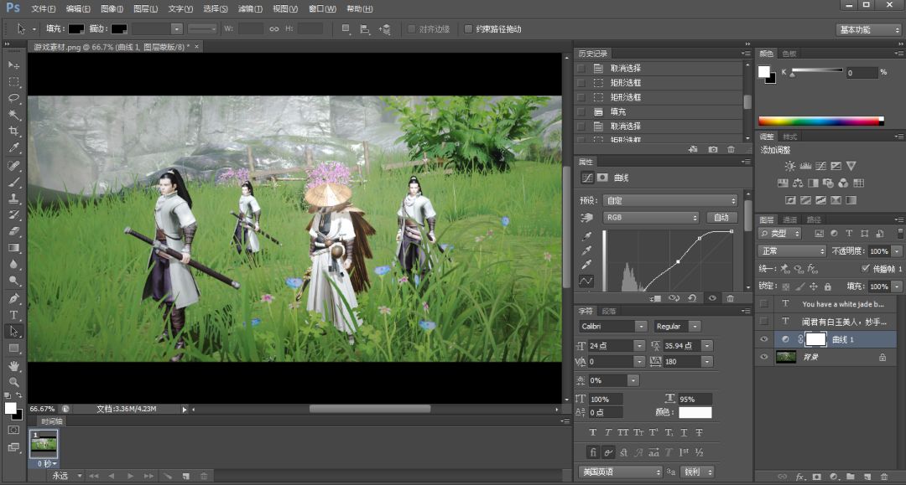Open the 预设 自定 preset dropdown

pos(670,200)
